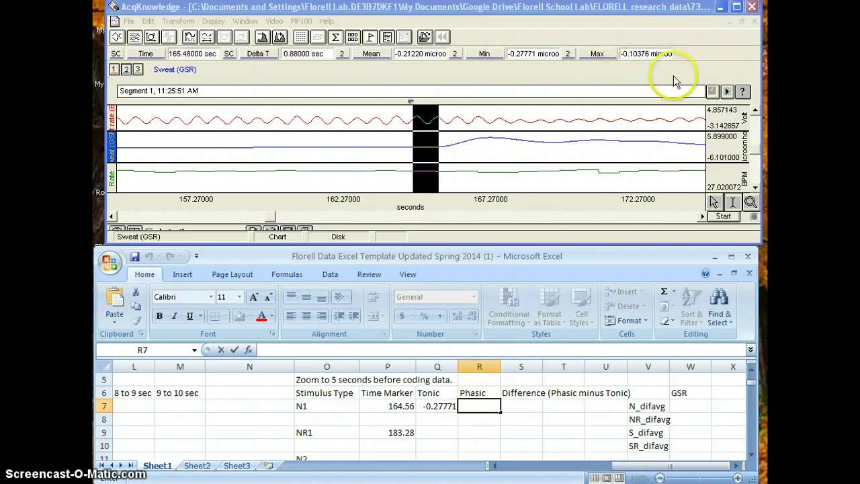Click the Percent Style icon
This screenshot has height=484, width=860.
click(x=424, y=316)
